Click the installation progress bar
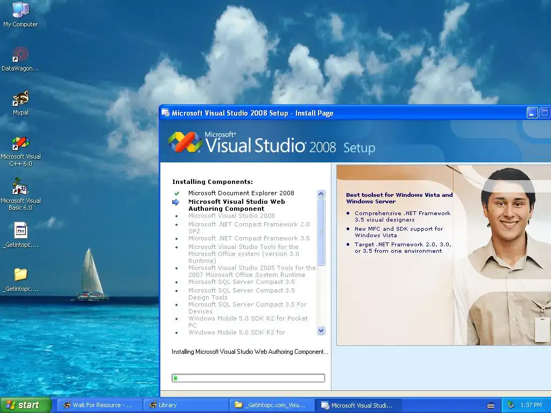 tap(248, 378)
